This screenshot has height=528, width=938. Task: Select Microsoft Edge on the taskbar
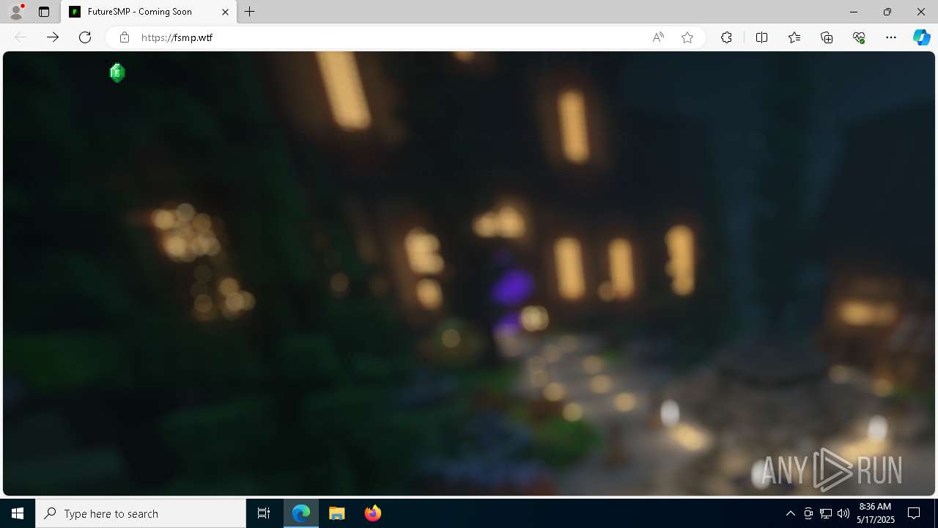coord(301,513)
